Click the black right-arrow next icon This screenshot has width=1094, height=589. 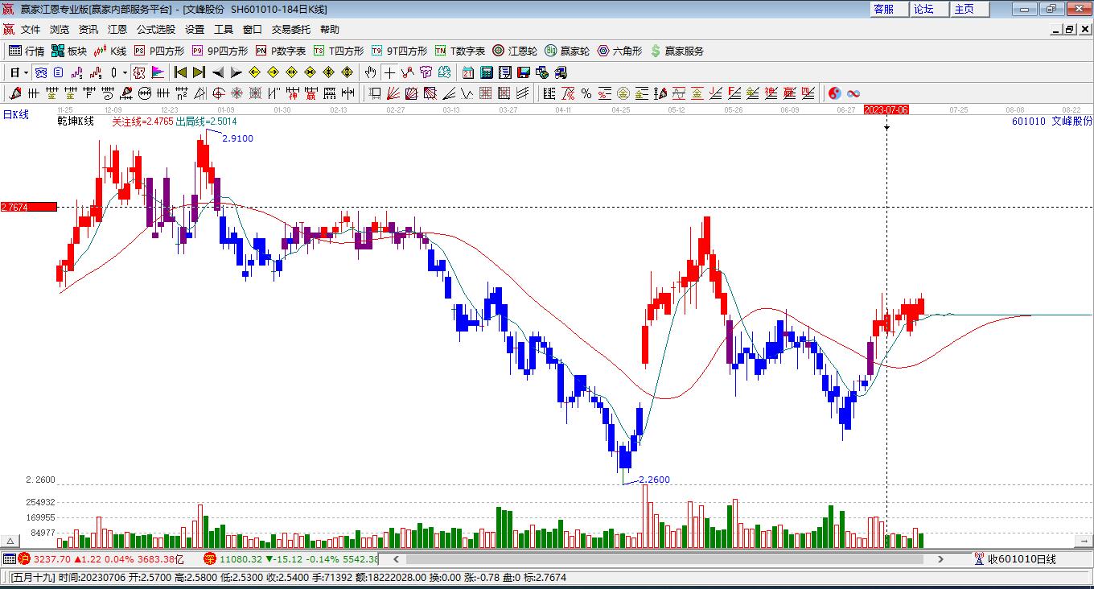tap(236, 72)
